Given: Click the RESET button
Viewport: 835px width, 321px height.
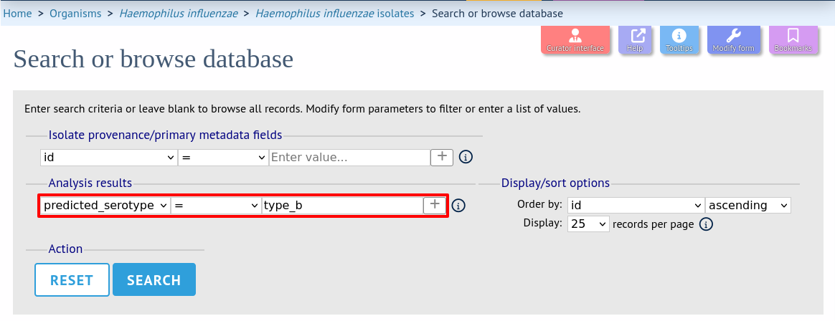Looking at the screenshot, I should (x=72, y=279).
